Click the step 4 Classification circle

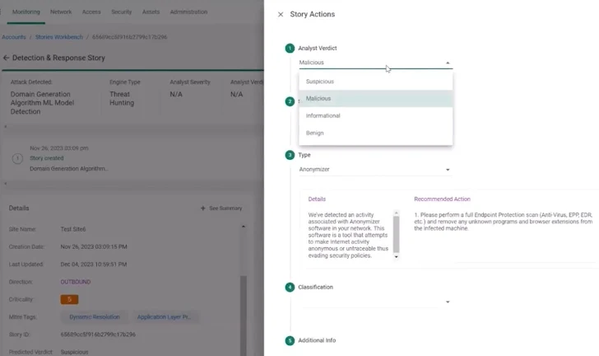tap(290, 288)
